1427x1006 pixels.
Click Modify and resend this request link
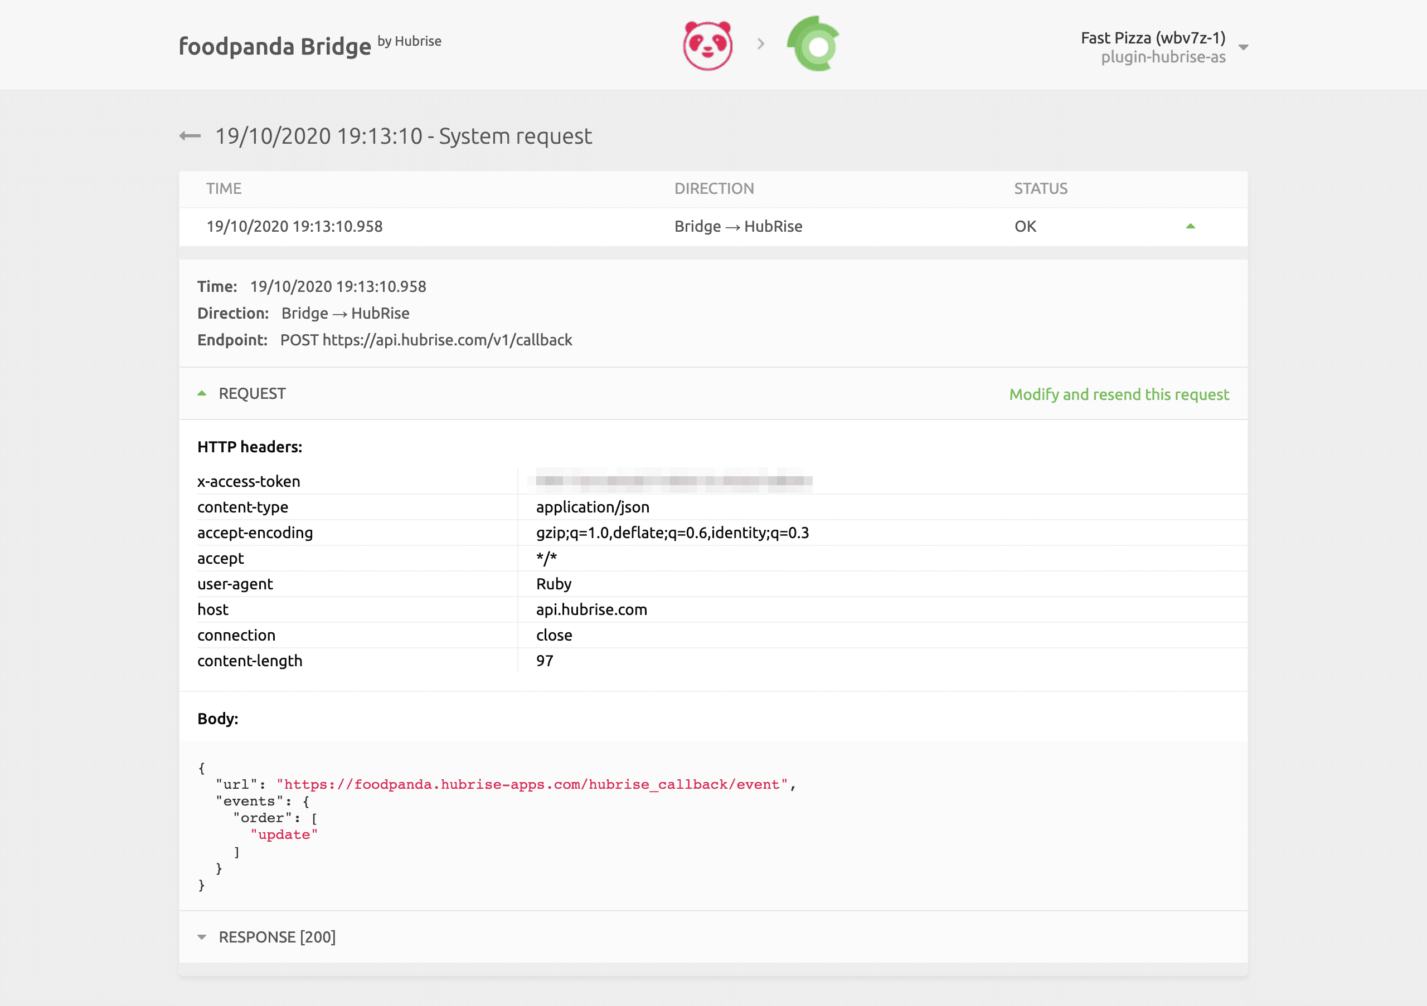tap(1119, 394)
